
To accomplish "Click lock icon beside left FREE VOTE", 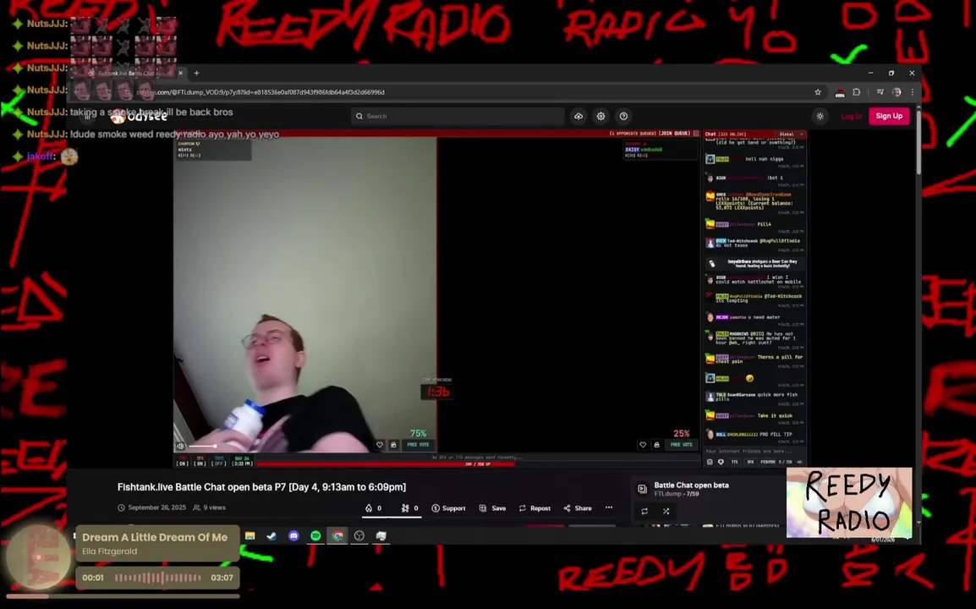I will pyautogui.click(x=393, y=445).
